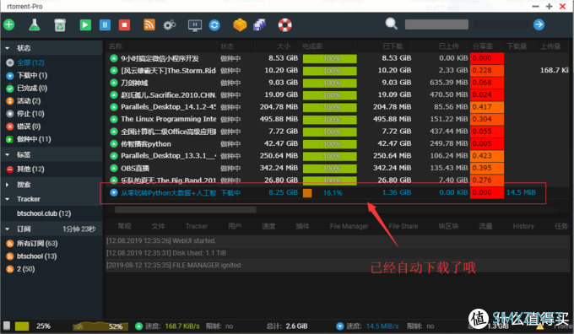
Task: Sort by 大小 column header
Action: (284, 46)
